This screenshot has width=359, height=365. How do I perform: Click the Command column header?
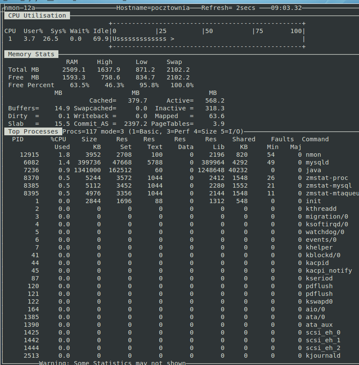click(x=315, y=139)
